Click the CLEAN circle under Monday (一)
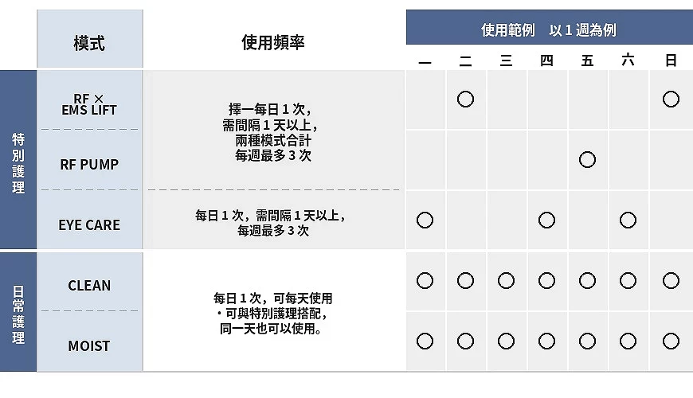 click(425, 280)
